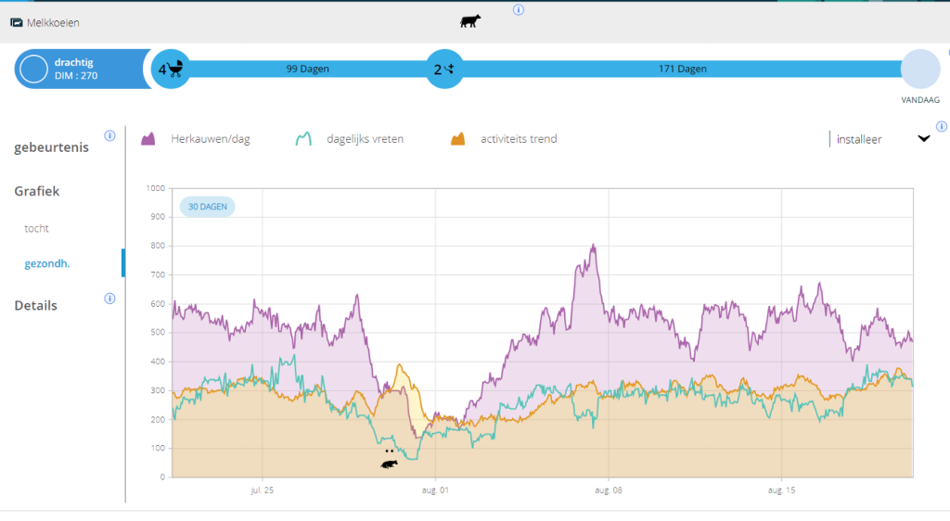Expand the Details section
The height and width of the screenshot is (521, 950).
click(x=35, y=306)
